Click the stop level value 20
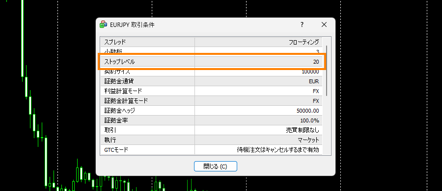442x191 pixels. [x=316, y=62]
